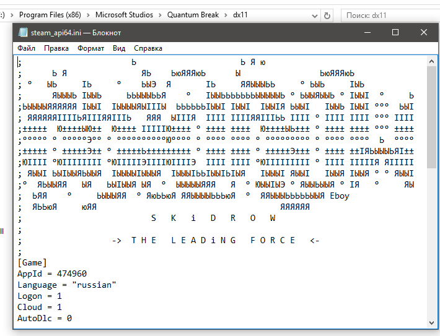Click the scroll down arrow in Notepad
The height and width of the screenshot is (336, 440).
point(431,323)
